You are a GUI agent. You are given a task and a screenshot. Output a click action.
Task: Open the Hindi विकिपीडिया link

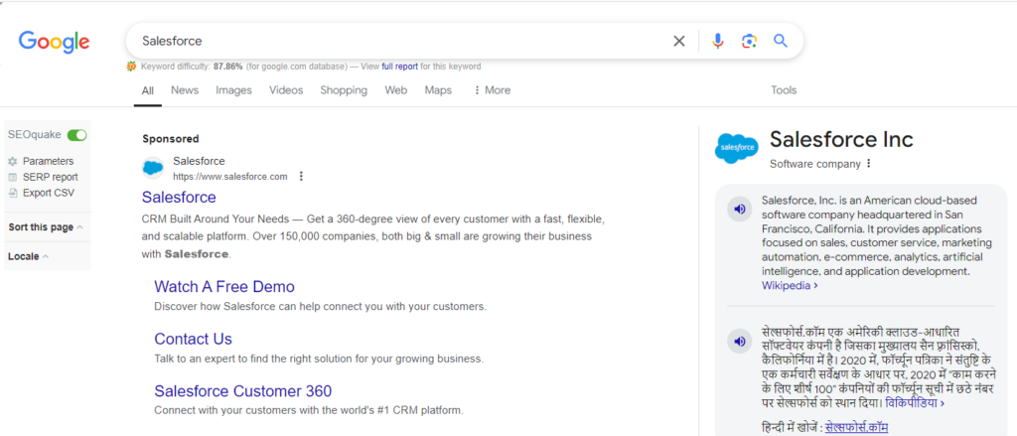coord(915,403)
